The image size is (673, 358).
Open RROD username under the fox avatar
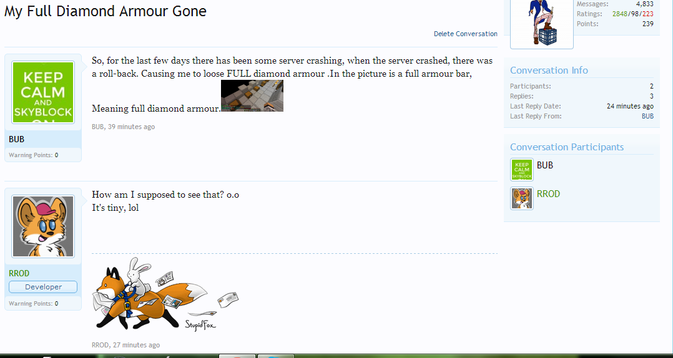[x=19, y=274]
